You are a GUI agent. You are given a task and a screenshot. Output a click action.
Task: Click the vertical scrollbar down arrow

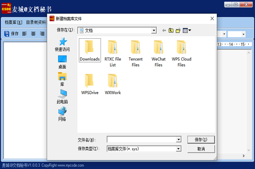pyautogui.click(x=249, y=150)
